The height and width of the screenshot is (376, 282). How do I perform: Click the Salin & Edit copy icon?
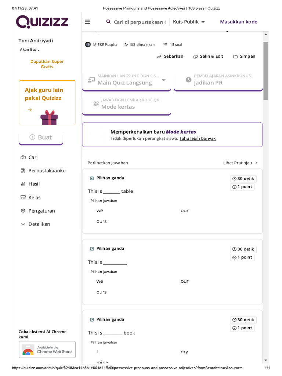[195, 57]
